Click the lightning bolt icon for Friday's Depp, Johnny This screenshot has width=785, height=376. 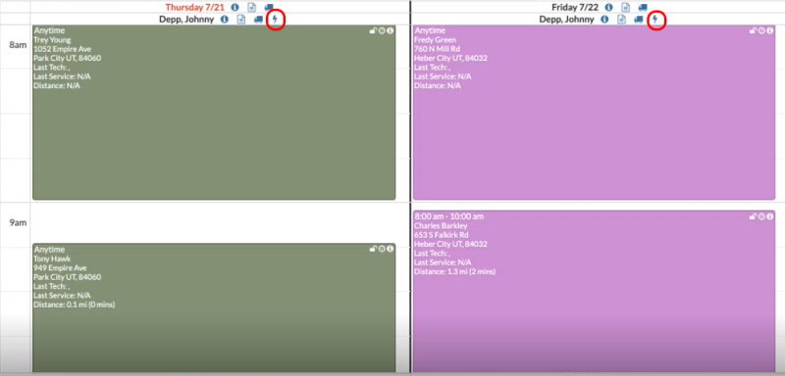pyautogui.click(x=655, y=20)
